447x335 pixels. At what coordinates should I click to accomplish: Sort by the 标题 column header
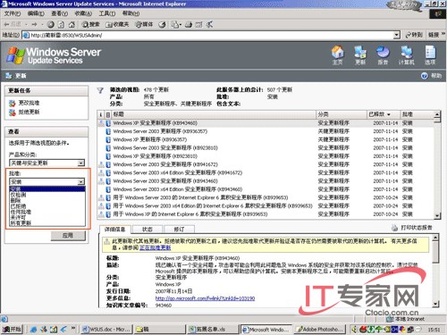(x=213, y=114)
